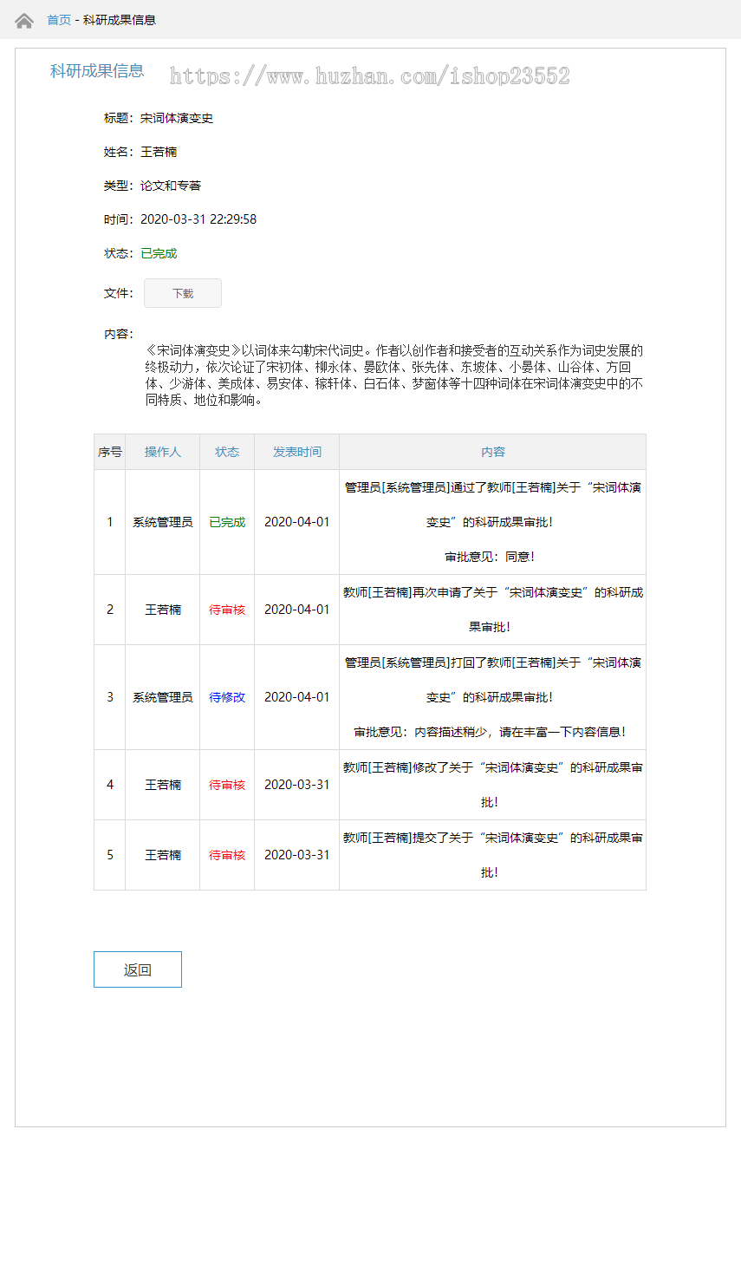This screenshot has width=741, height=1266.
Task: Select 待审核 status in table row 2
Action: coord(226,610)
